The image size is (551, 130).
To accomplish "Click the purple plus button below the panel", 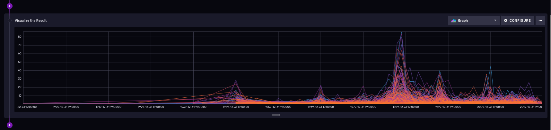I will pos(10,125).
